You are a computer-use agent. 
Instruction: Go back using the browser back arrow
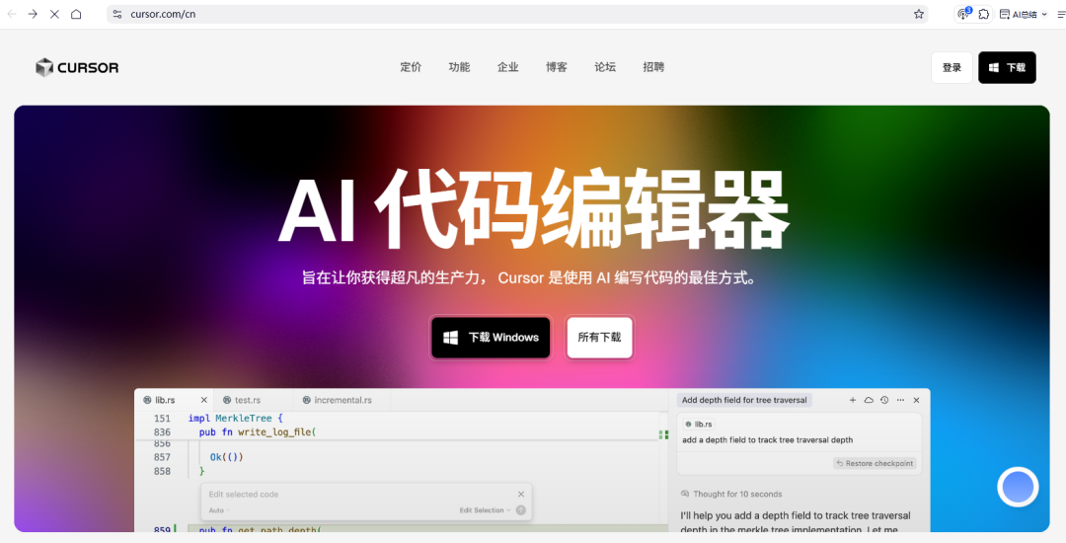tap(12, 14)
